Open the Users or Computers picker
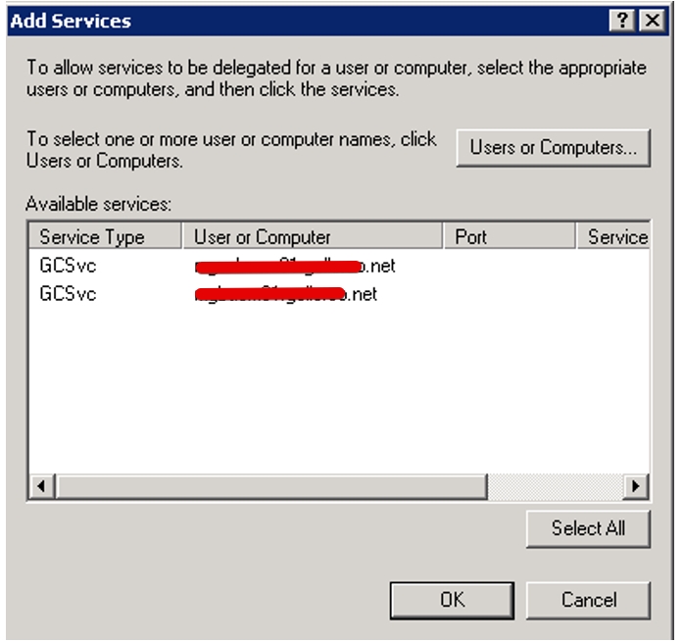The image size is (683, 642). pyautogui.click(x=553, y=148)
